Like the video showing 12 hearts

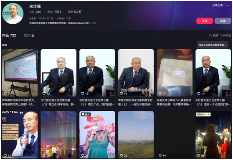(44, 94)
